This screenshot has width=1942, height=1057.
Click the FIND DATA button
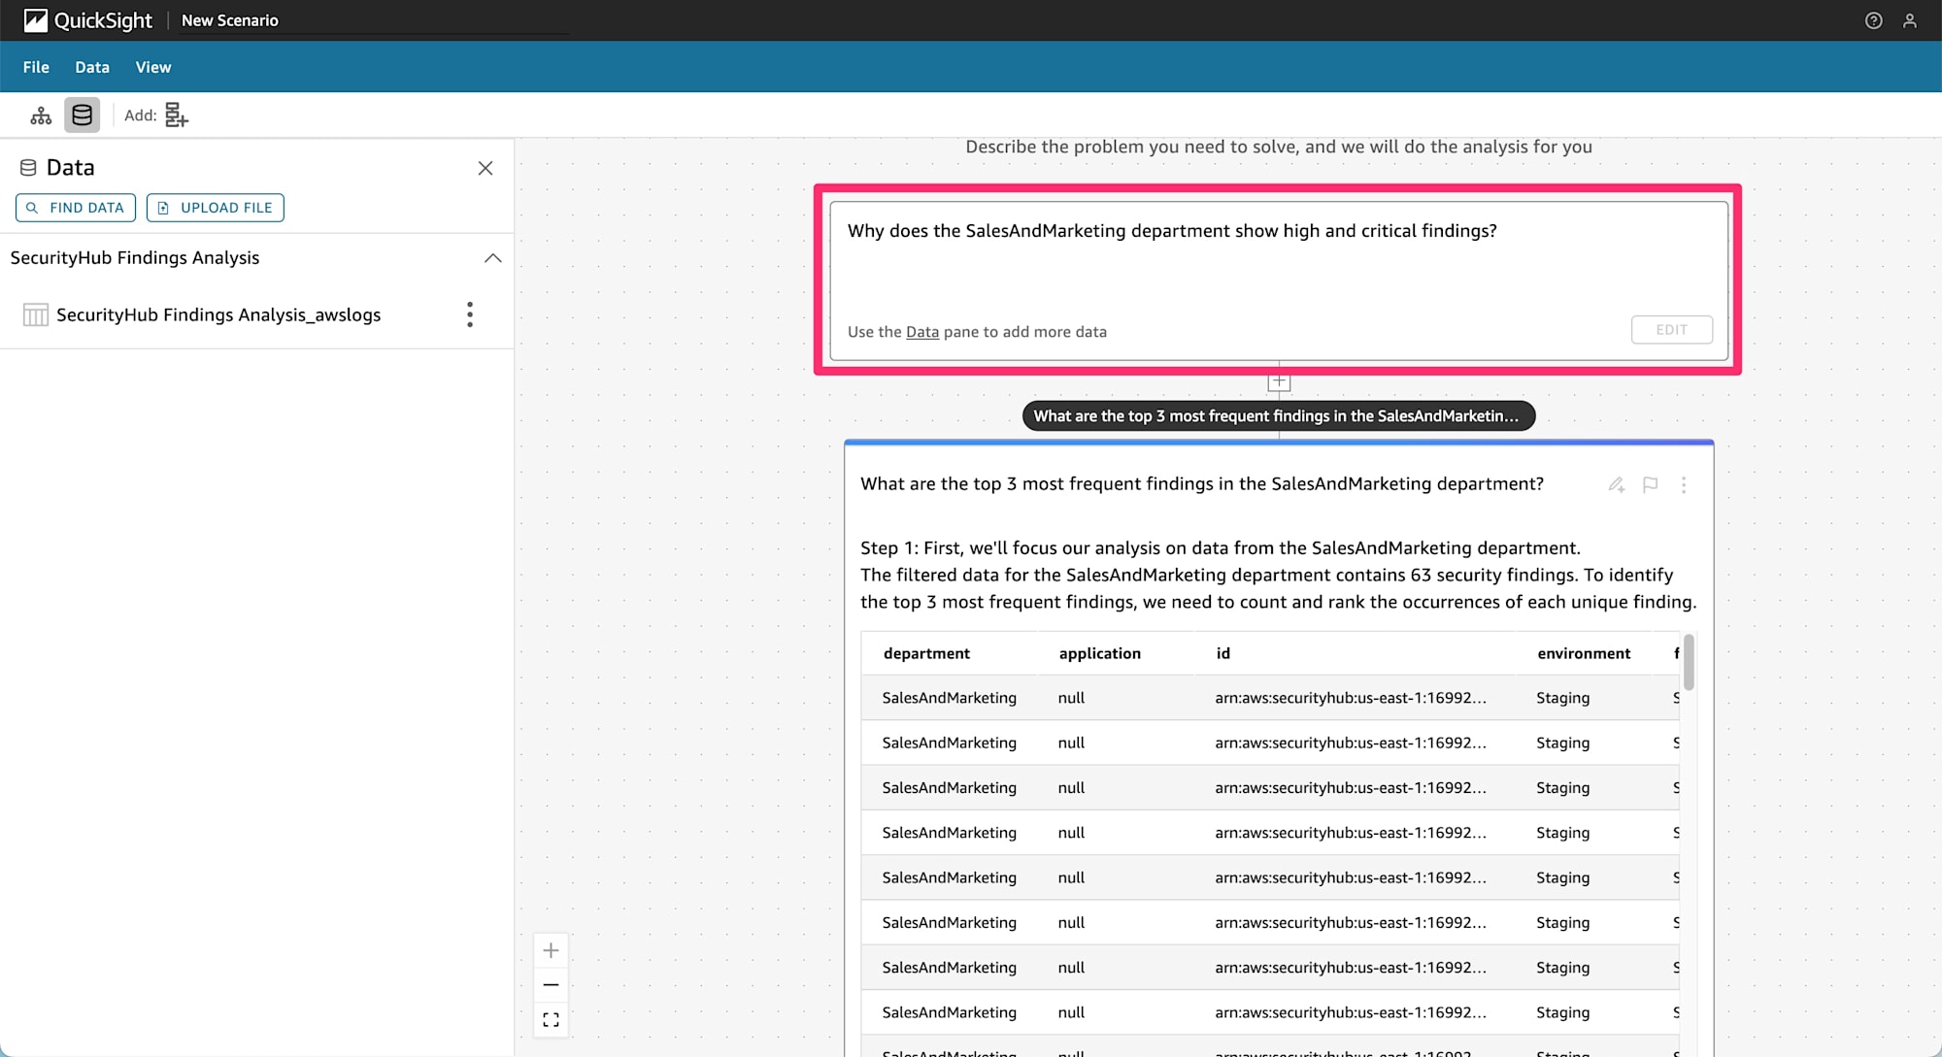76,208
